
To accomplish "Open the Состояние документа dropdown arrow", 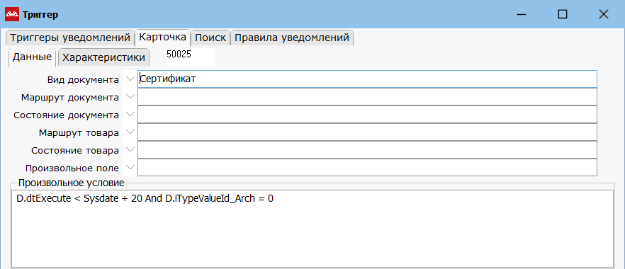I will click(130, 115).
